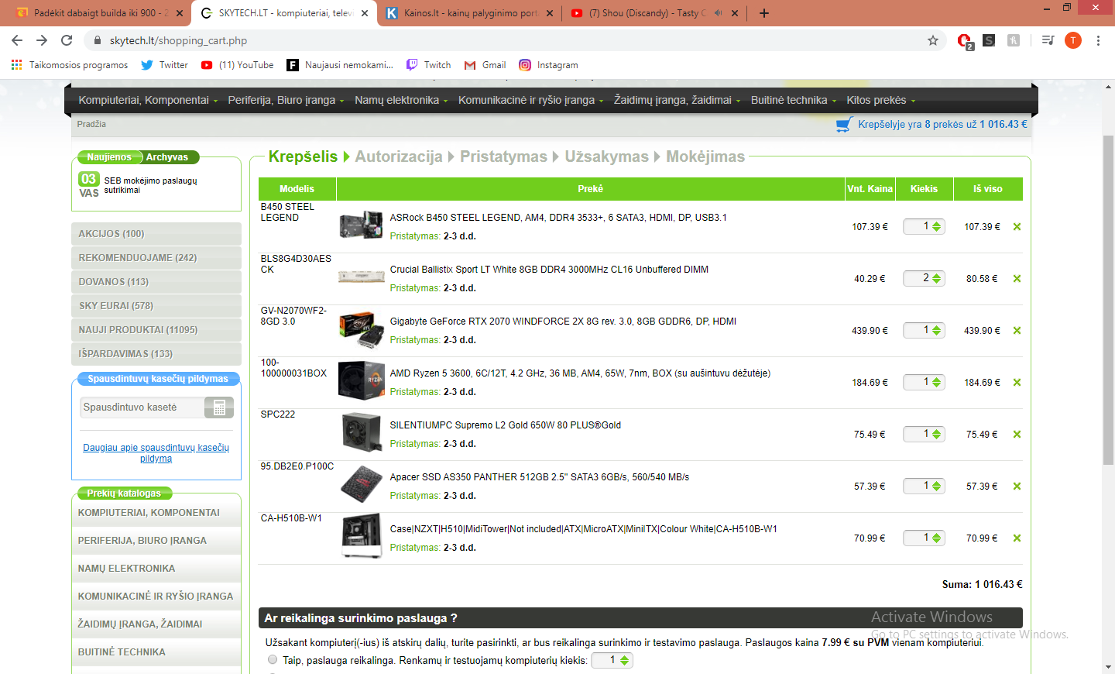The height and width of the screenshot is (674, 1115).
Task: Open Chrome profile avatar
Action: click(x=1072, y=40)
